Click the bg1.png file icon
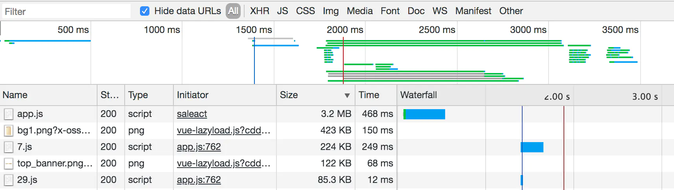The height and width of the screenshot is (190, 674). [8, 131]
